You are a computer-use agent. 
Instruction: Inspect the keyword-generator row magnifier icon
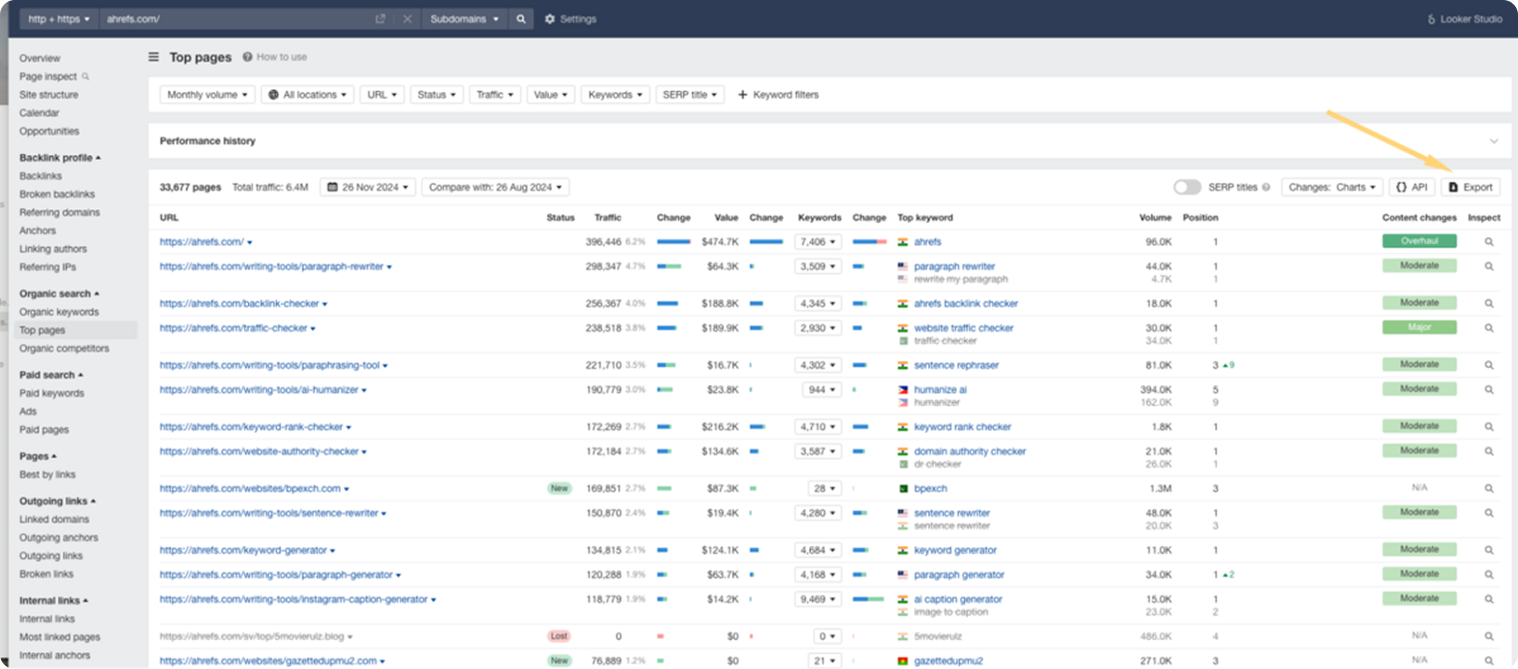(x=1488, y=550)
